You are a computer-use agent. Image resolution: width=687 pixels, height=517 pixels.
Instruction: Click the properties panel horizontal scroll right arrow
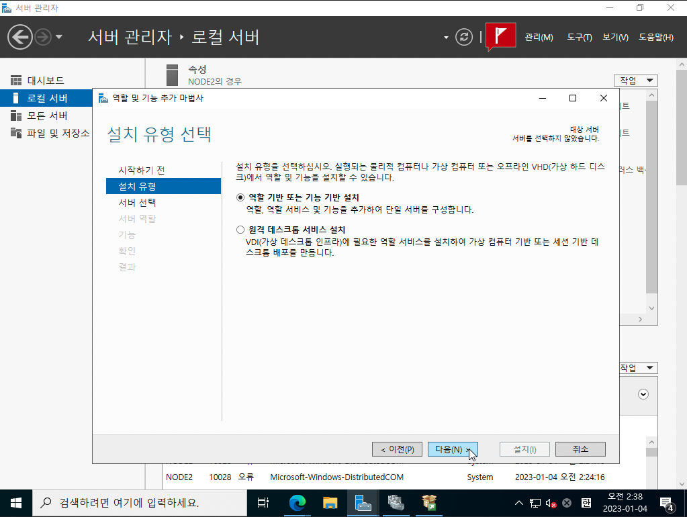tap(640, 320)
